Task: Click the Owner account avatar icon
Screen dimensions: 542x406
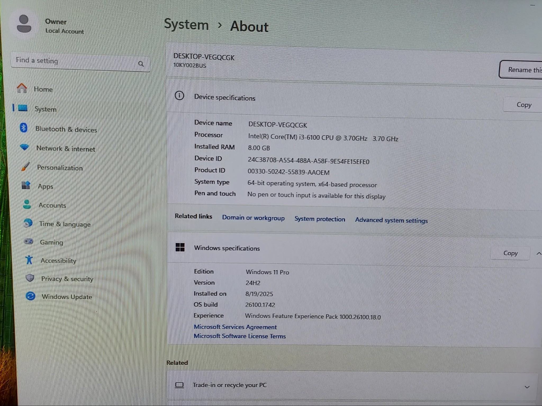Action: 24,24
